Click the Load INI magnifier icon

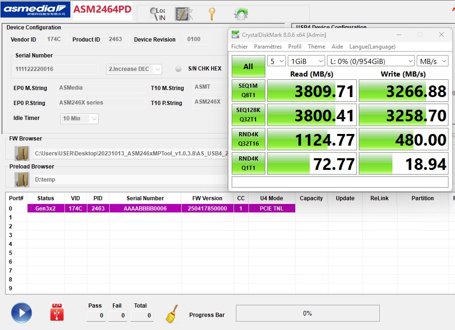[x=156, y=14]
